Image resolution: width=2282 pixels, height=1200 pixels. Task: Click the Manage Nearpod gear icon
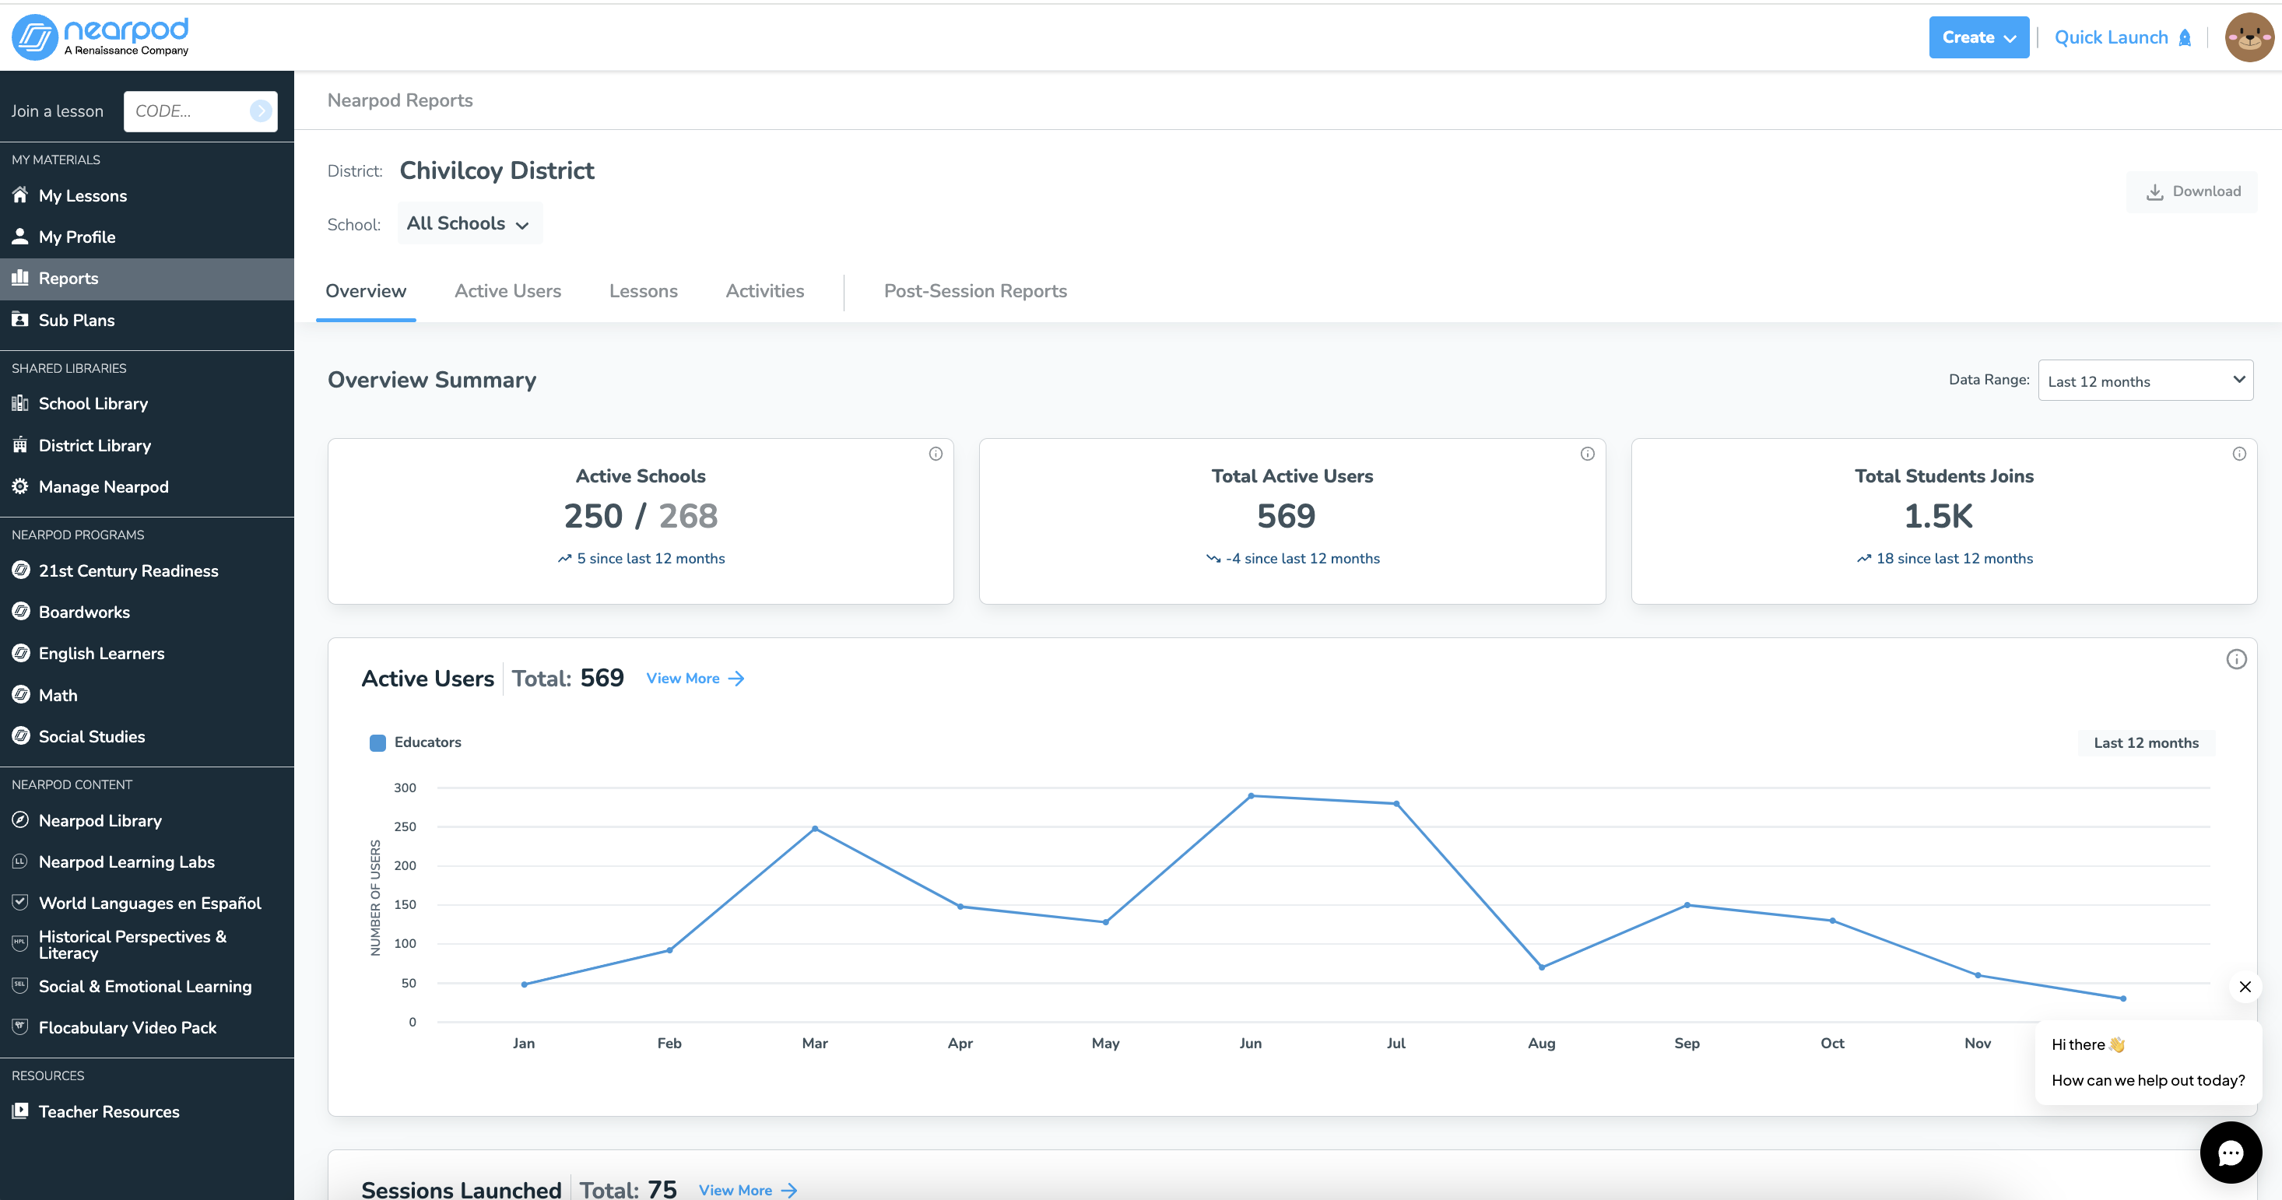click(x=19, y=486)
